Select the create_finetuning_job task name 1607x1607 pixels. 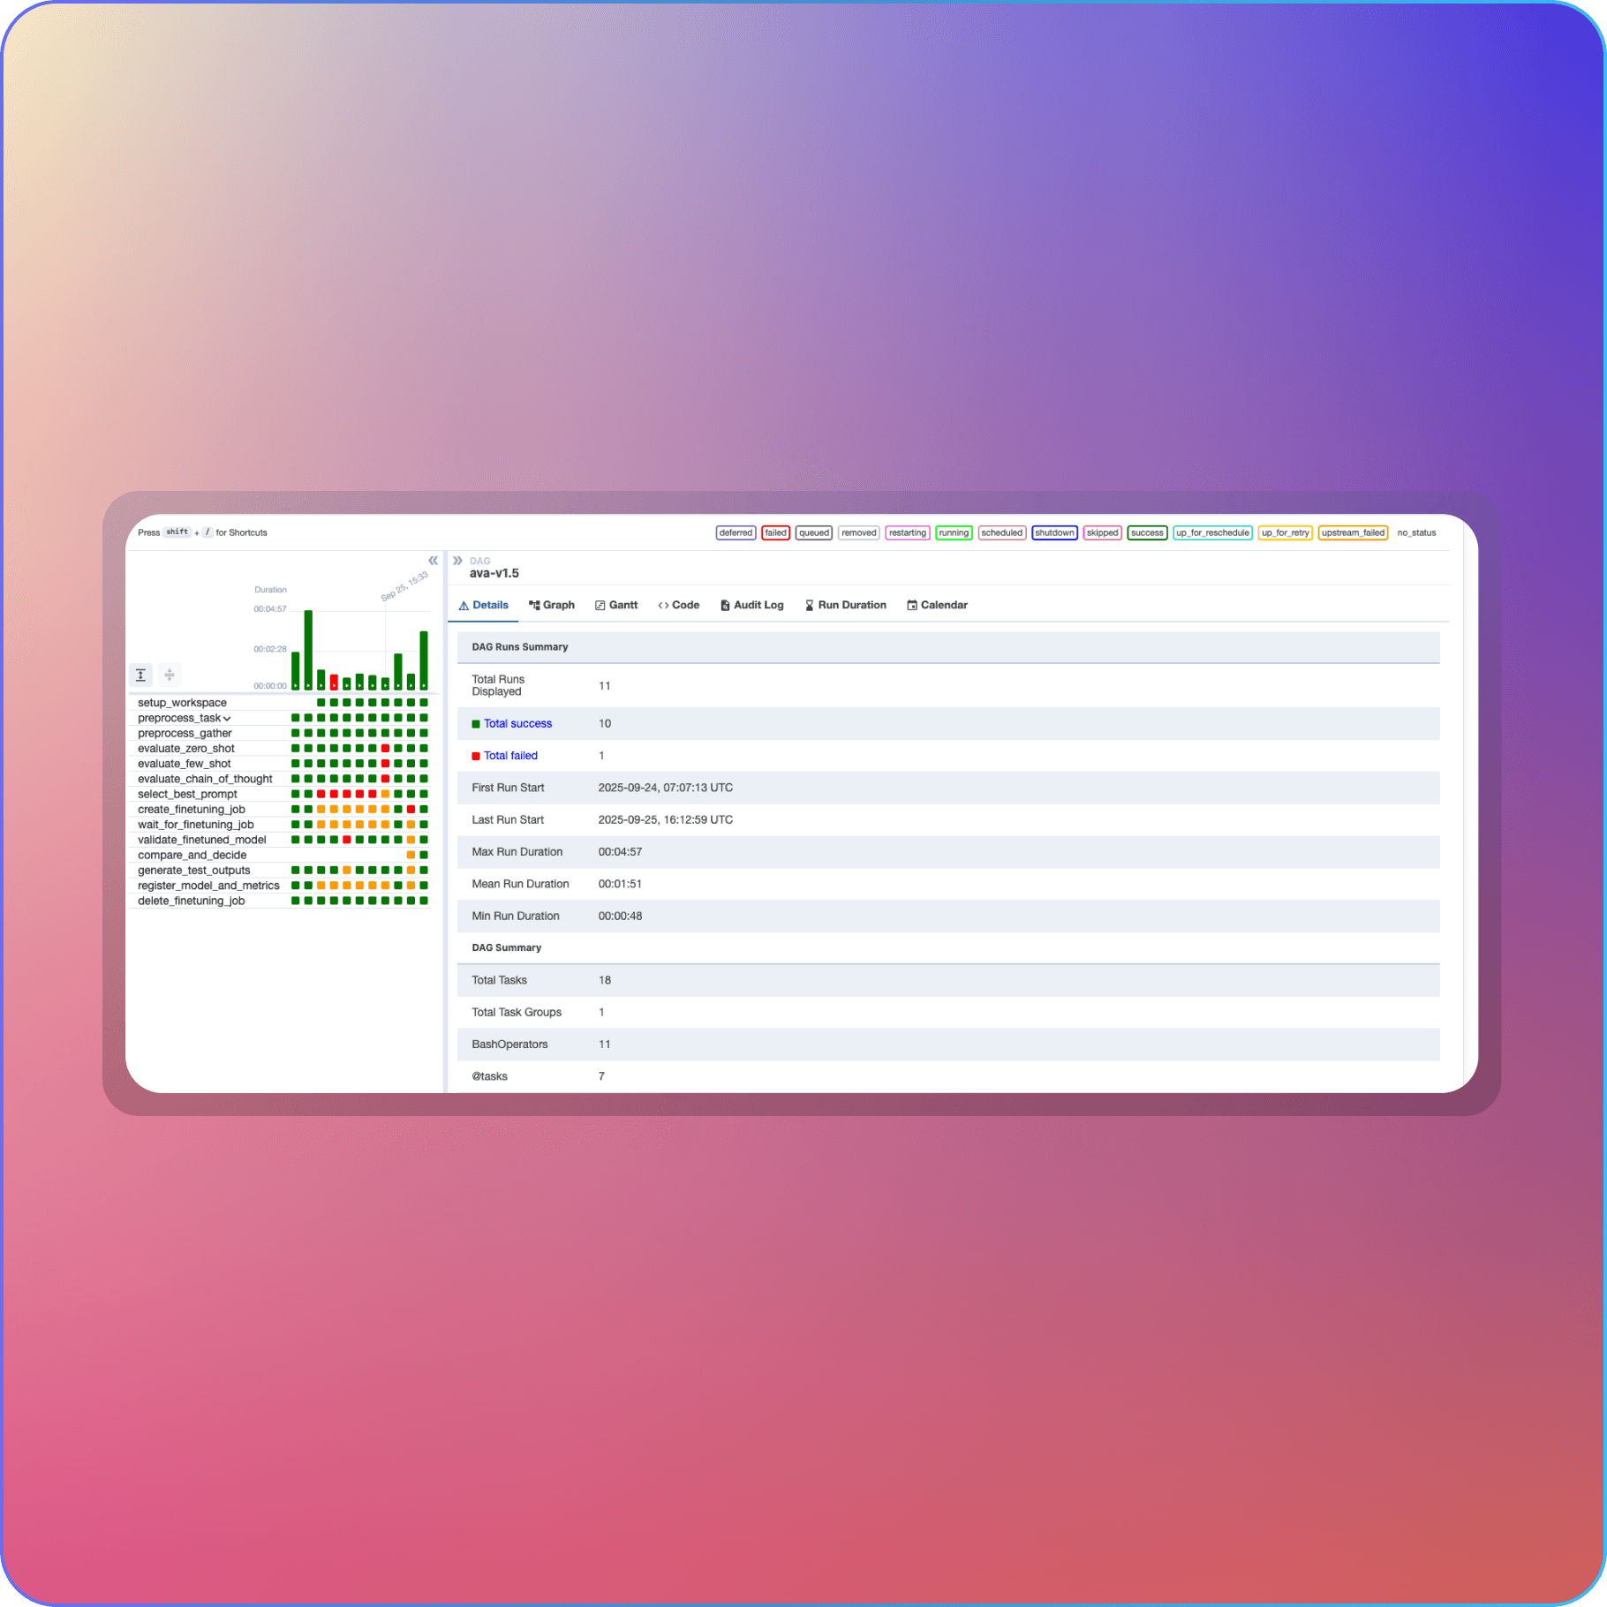192,810
